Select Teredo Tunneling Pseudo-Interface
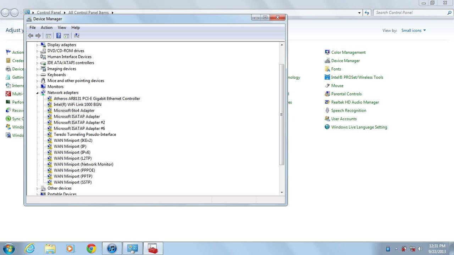The image size is (454, 255). coord(85,135)
